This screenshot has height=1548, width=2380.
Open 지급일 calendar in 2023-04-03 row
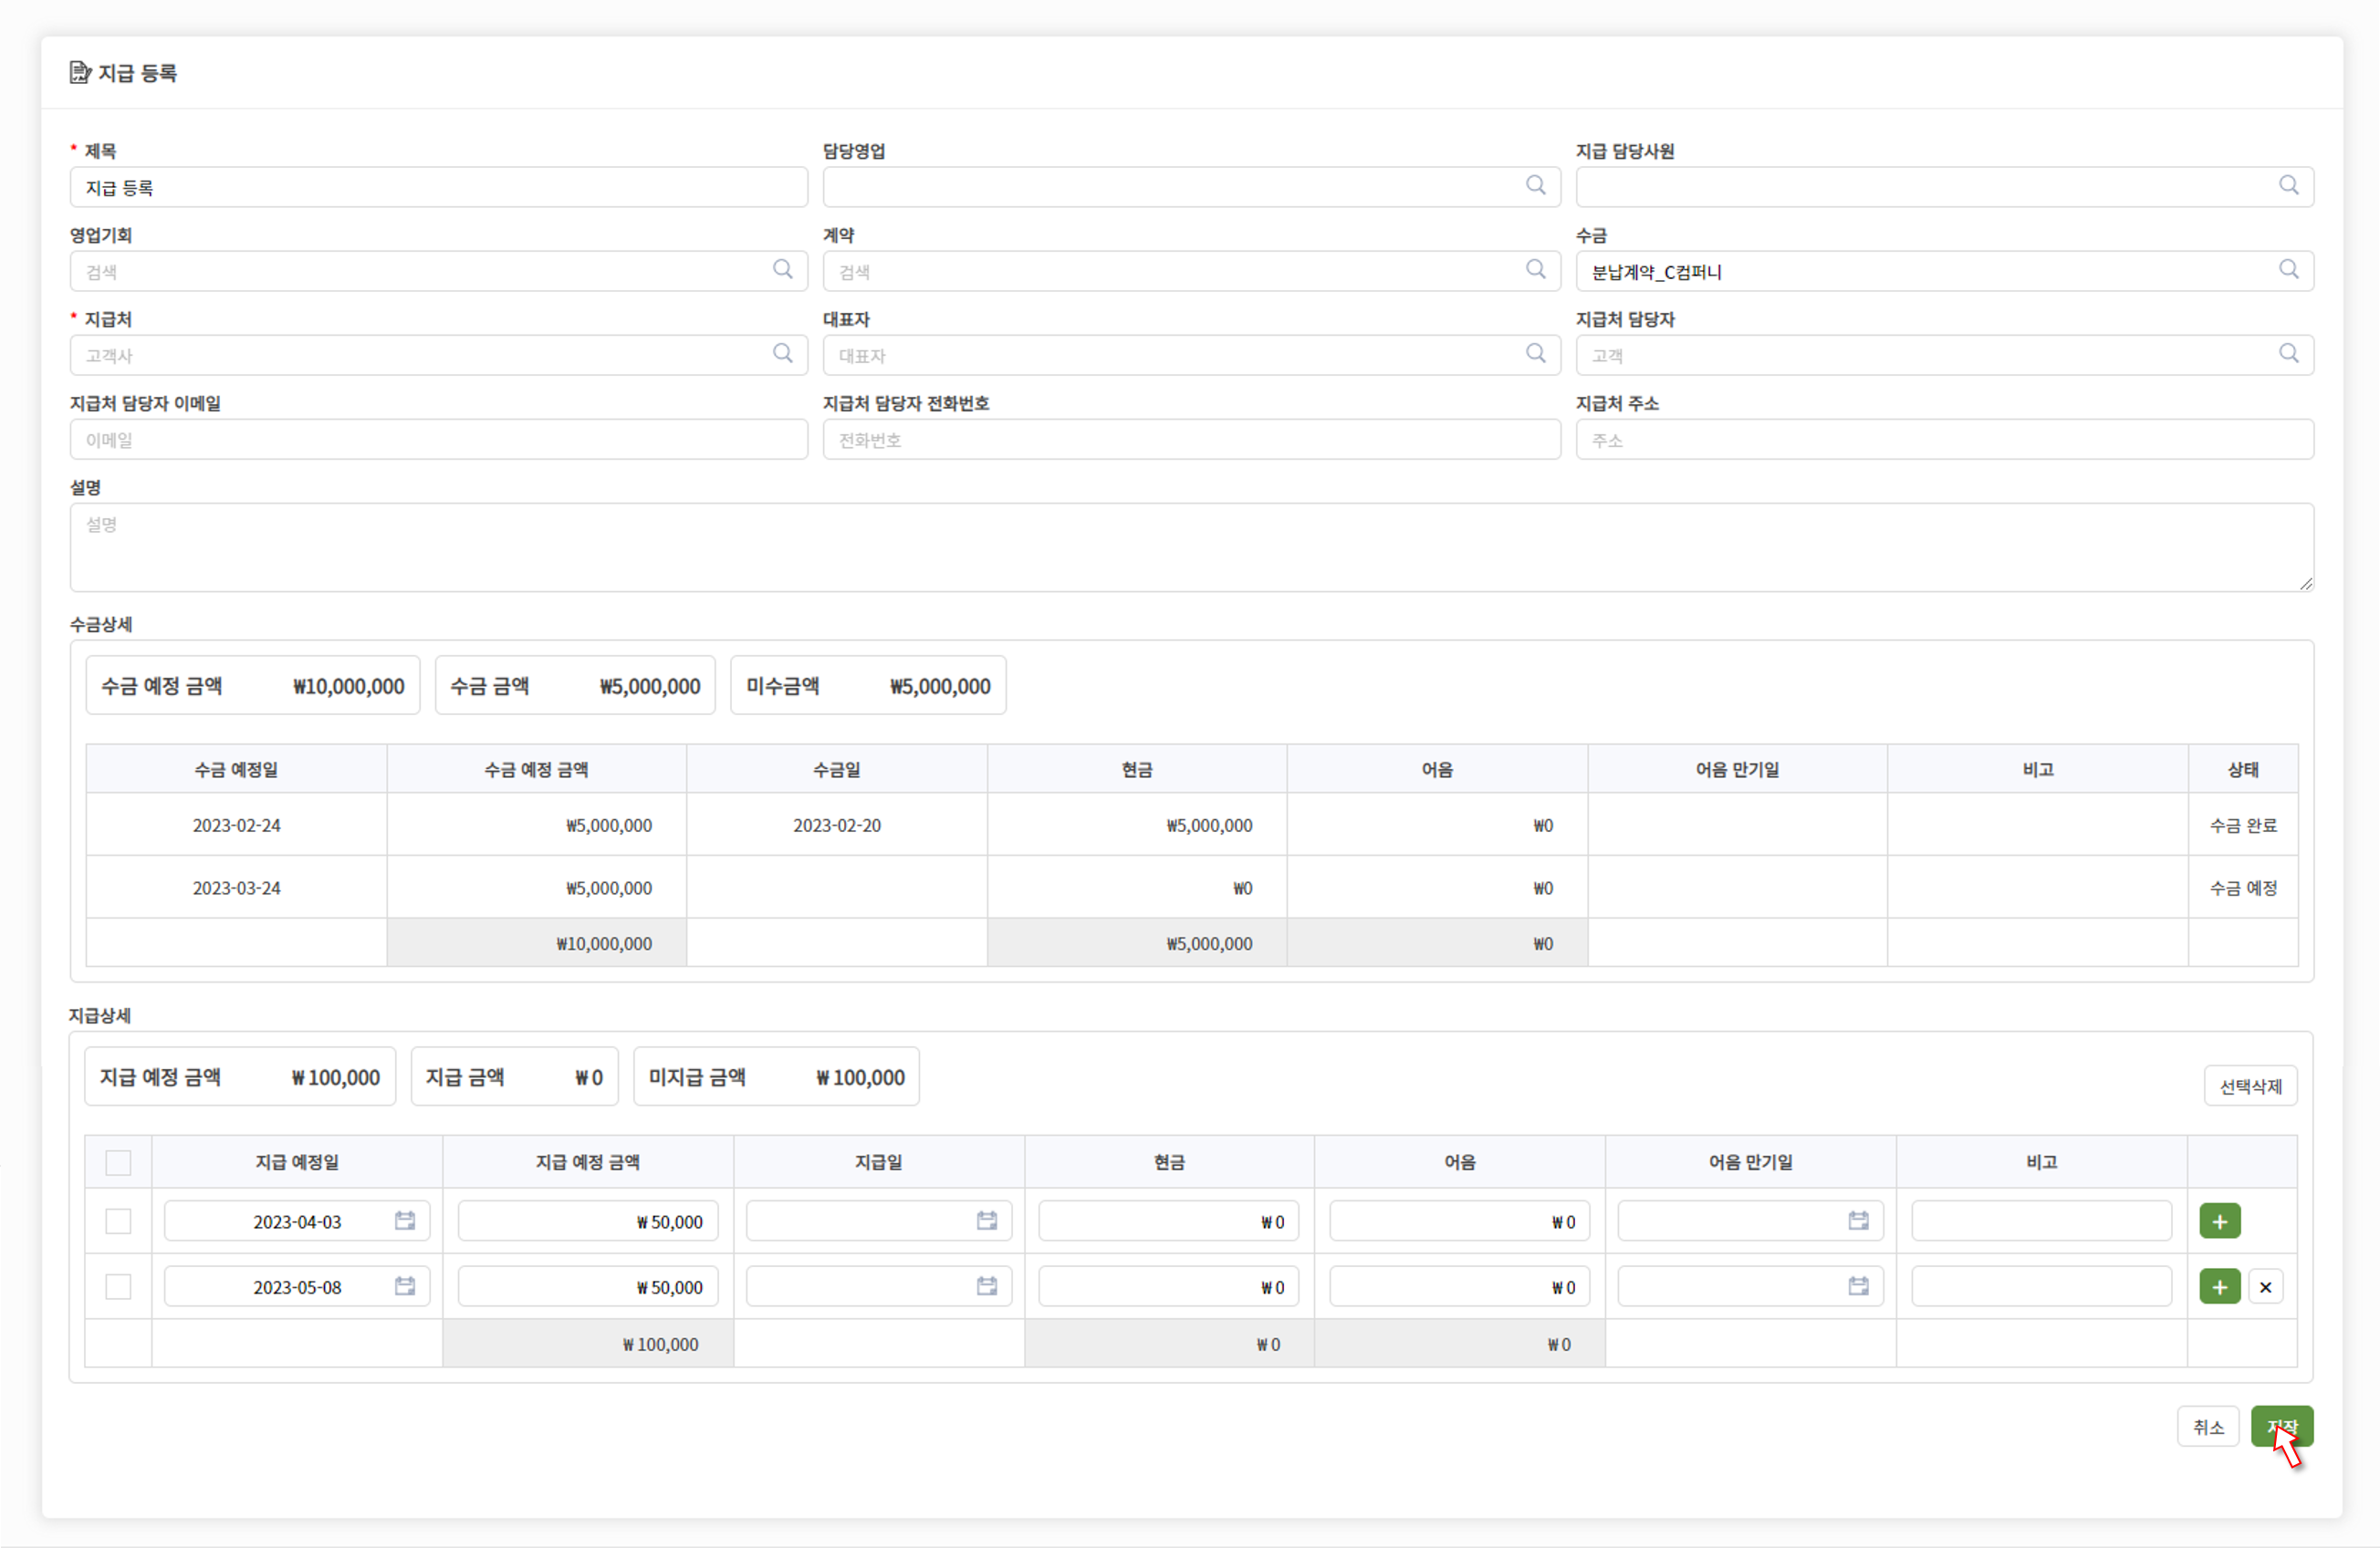pos(987,1221)
